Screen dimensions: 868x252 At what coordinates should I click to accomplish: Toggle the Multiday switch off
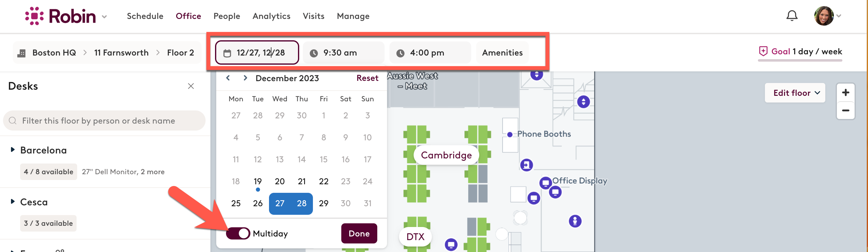click(238, 233)
